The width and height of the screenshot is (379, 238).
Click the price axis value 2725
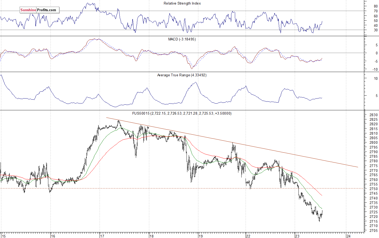pos(374,212)
